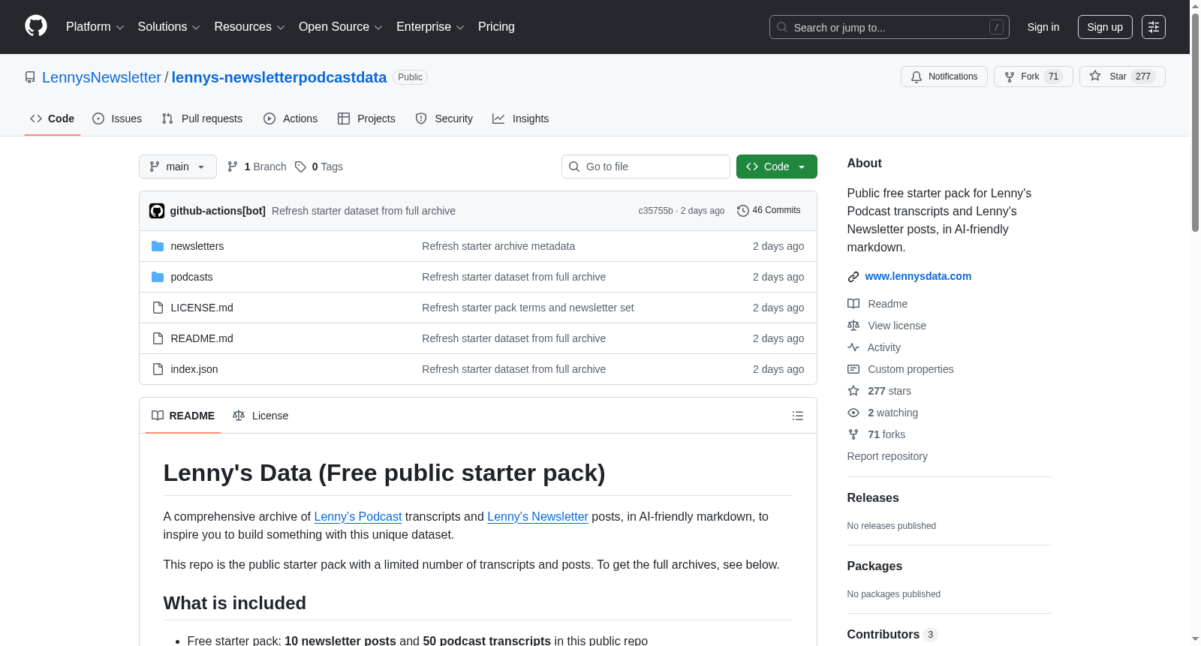
Task: Click the index.json file icon
Action: pos(158,369)
